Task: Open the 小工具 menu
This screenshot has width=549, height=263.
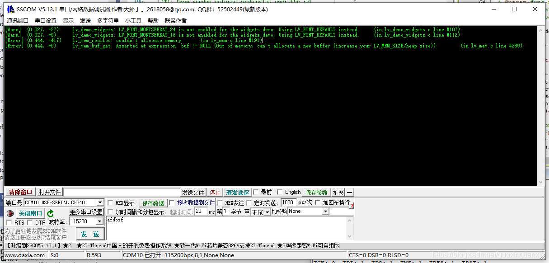Action: 133,20
